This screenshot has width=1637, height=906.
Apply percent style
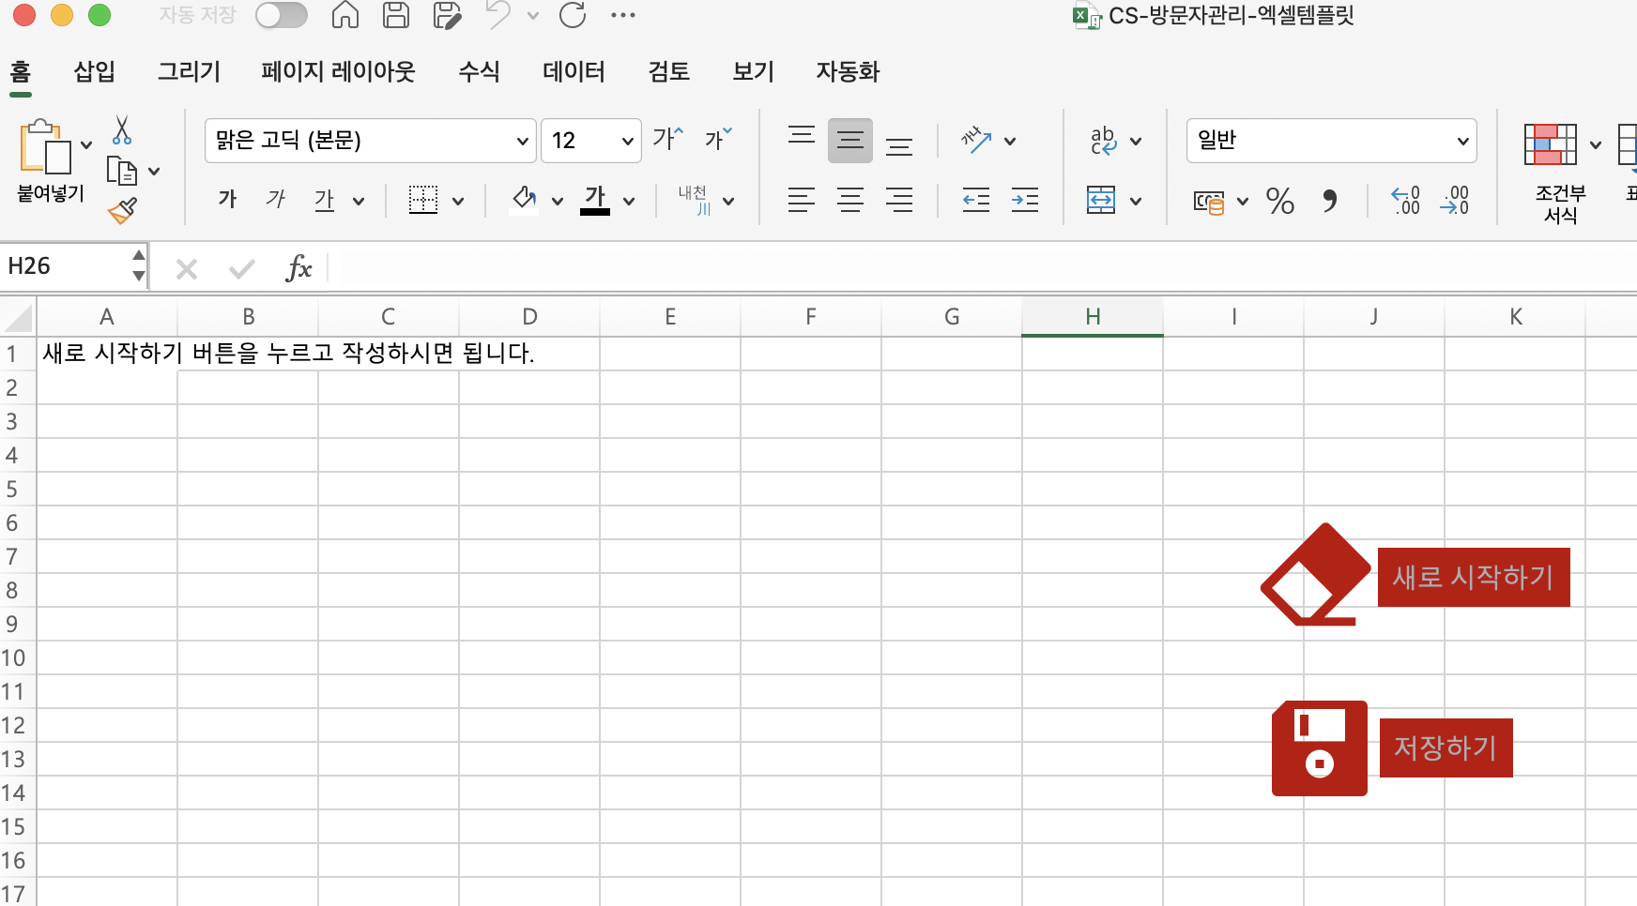tap(1280, 201)
